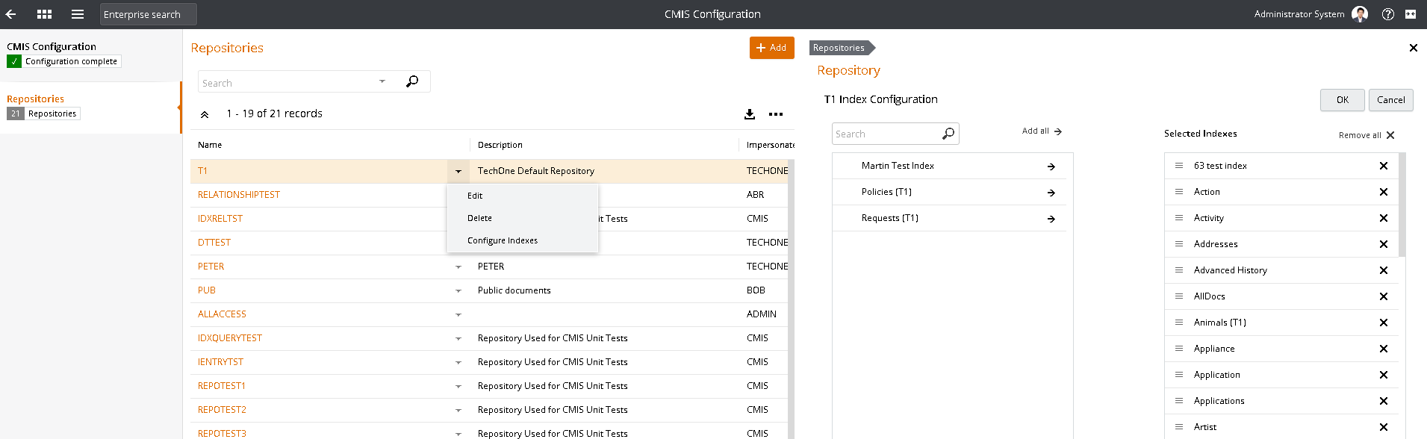Viewport: 1427px width, 439px height.
Task: Download the repositories list
Action: coord(750,114)
